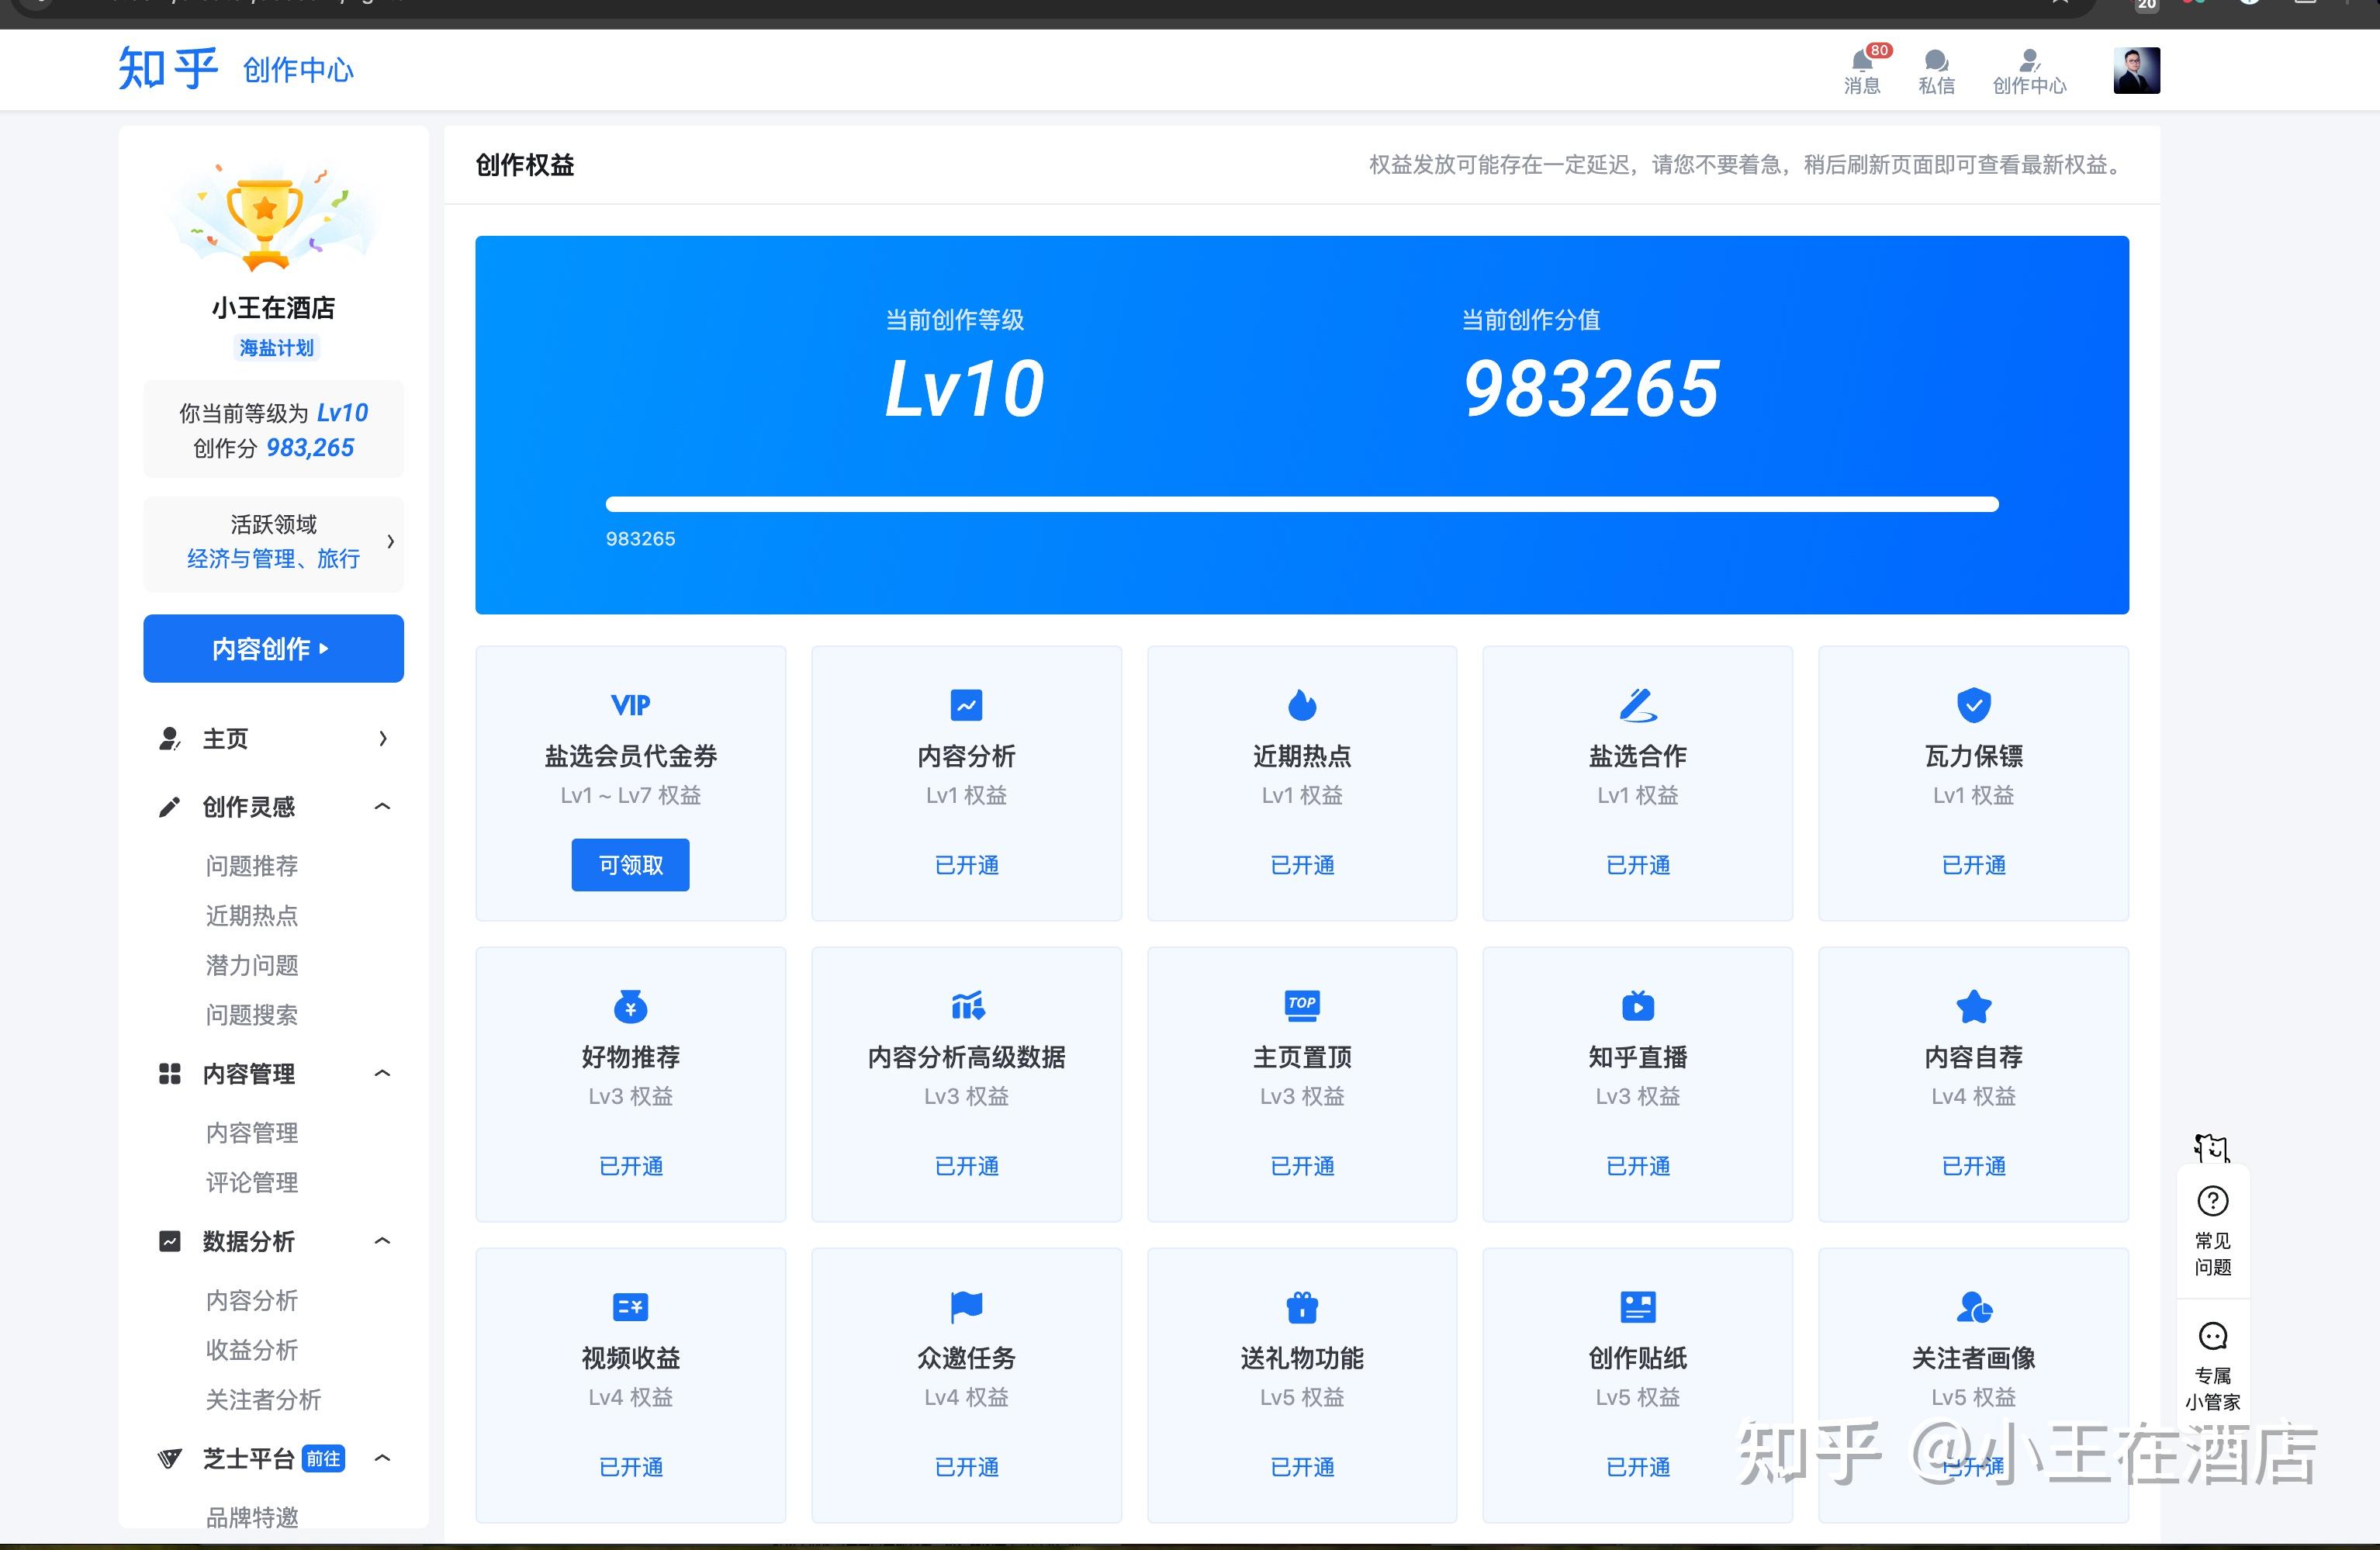The height and width of the screenshot is (1550, 2380).
Task: Click the pen icon on 盐选合作 card
Action: tap(1638, 705)
